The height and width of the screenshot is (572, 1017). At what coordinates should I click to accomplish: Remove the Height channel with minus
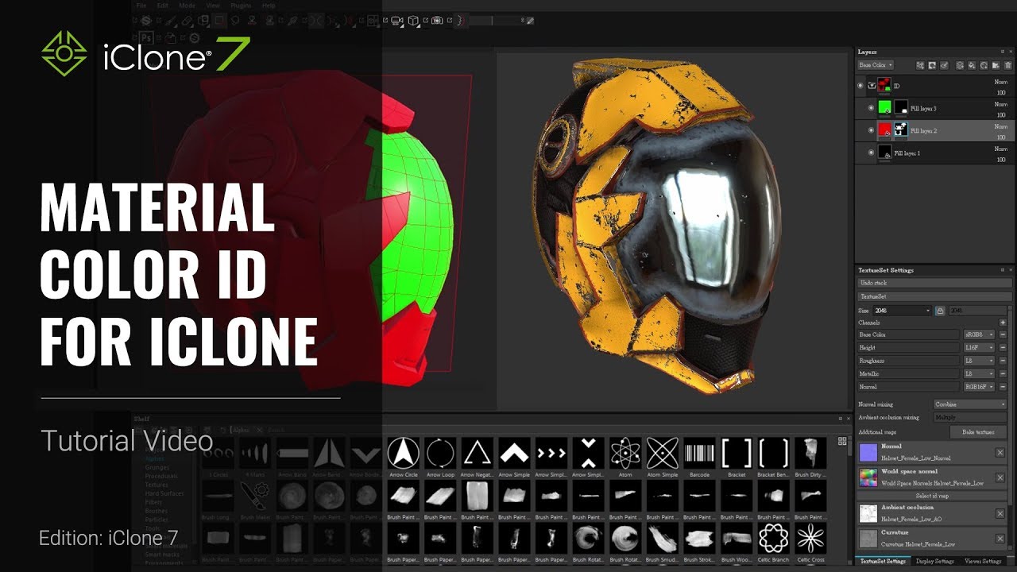coord(1003,347)
